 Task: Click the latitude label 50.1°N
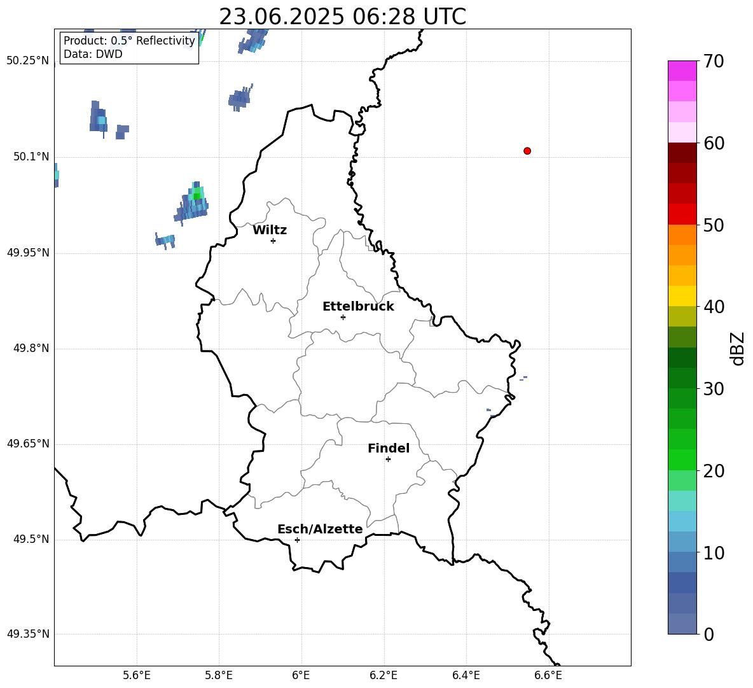pyautogui.click(x=31, y=157)
